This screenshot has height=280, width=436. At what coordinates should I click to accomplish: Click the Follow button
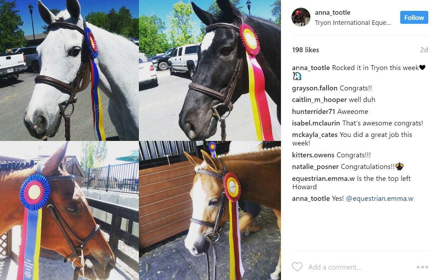[414, 18]
